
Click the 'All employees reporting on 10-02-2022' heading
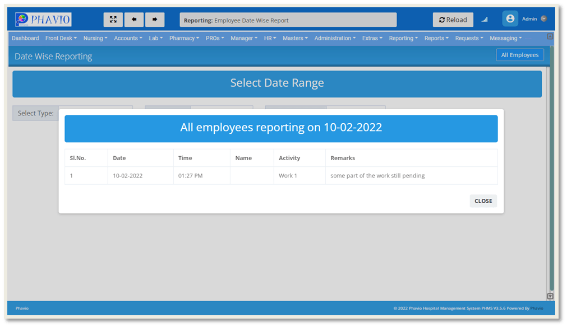click(x=281, y=128)
